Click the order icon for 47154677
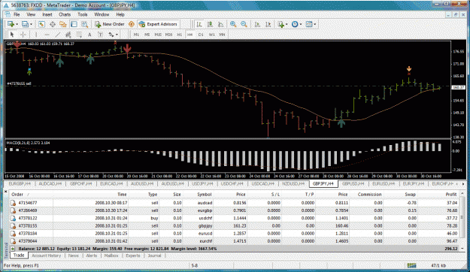 pos(13,203)
